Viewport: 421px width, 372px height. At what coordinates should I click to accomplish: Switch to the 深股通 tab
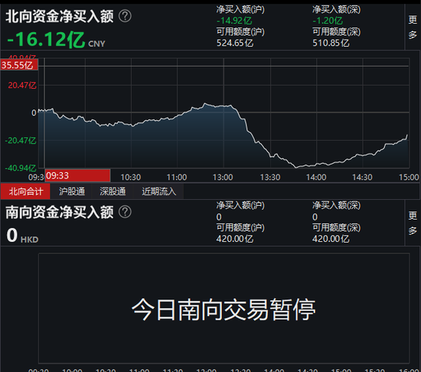coord(113,191)
